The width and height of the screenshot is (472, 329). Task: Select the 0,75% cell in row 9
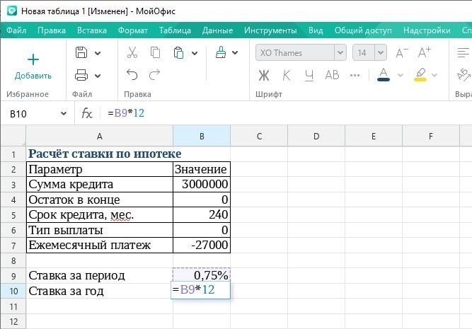(x=202, y=275)
